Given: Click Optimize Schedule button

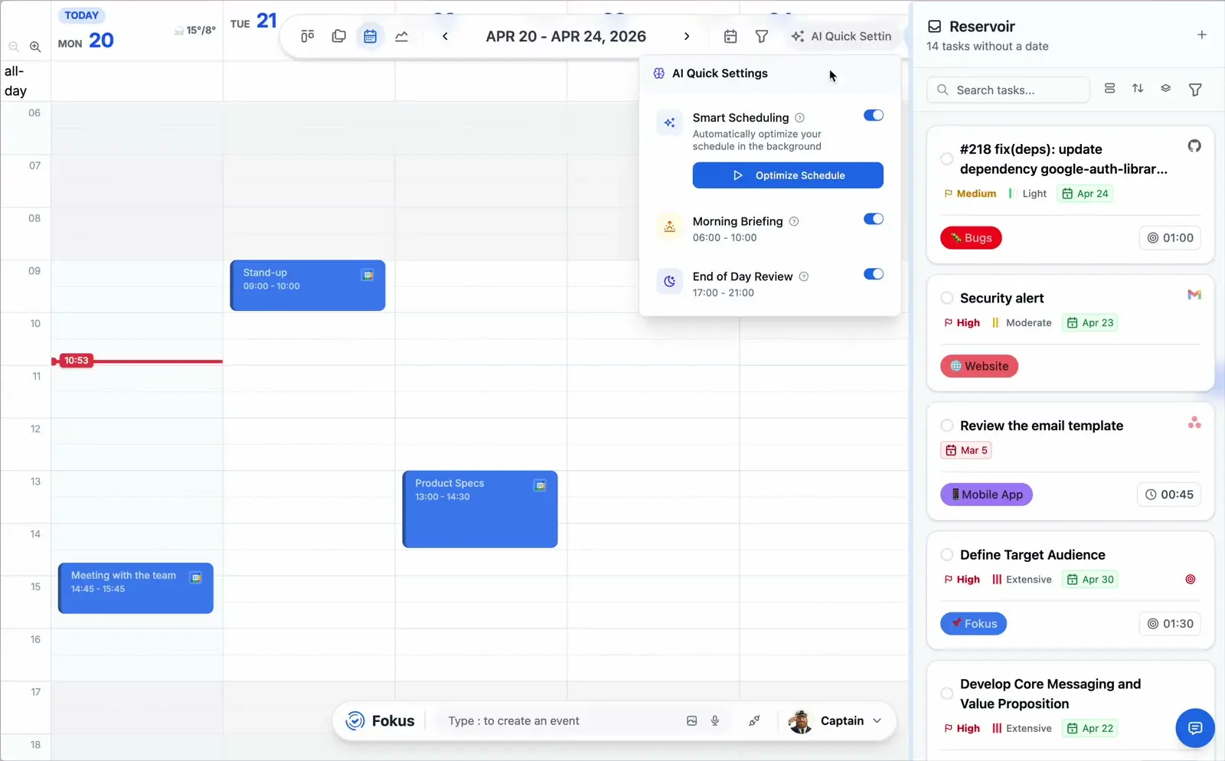Looking at the screenshot, I should (788, 175).
